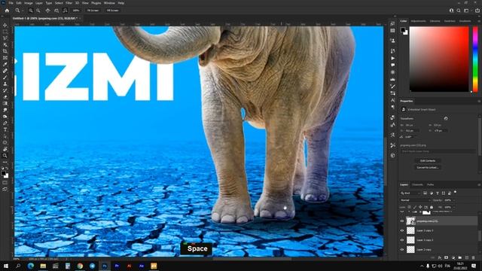Toggle lock position of layer
The width and height of the screenshot is (482, 271).
click(x=420, y=207)
